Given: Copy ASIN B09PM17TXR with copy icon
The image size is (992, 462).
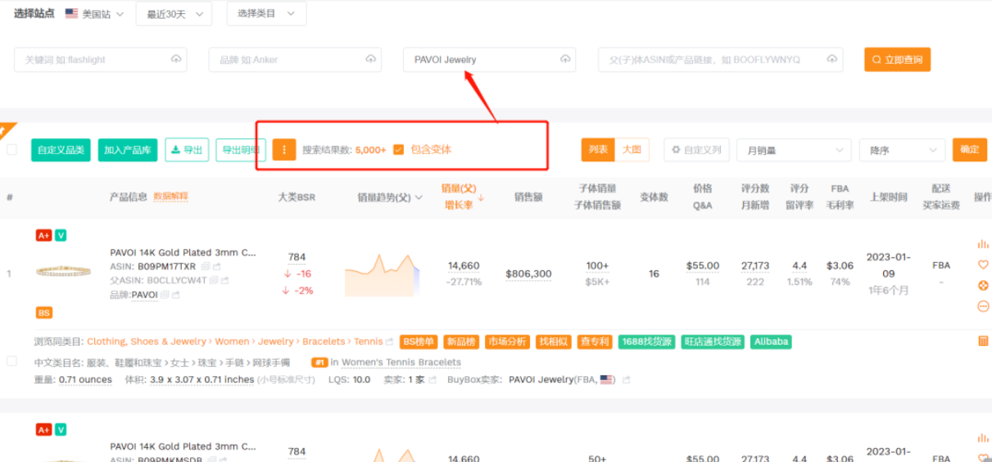Looking at the screenshot, I should [206, 266].
